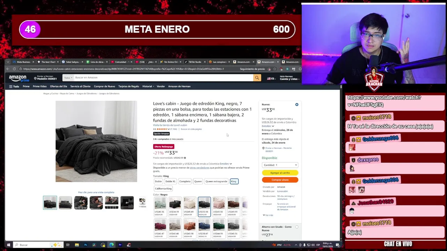Click 'Comprar ahora' button
The image size is (447, 251).
pyautogui.click(x=280, y=180)
